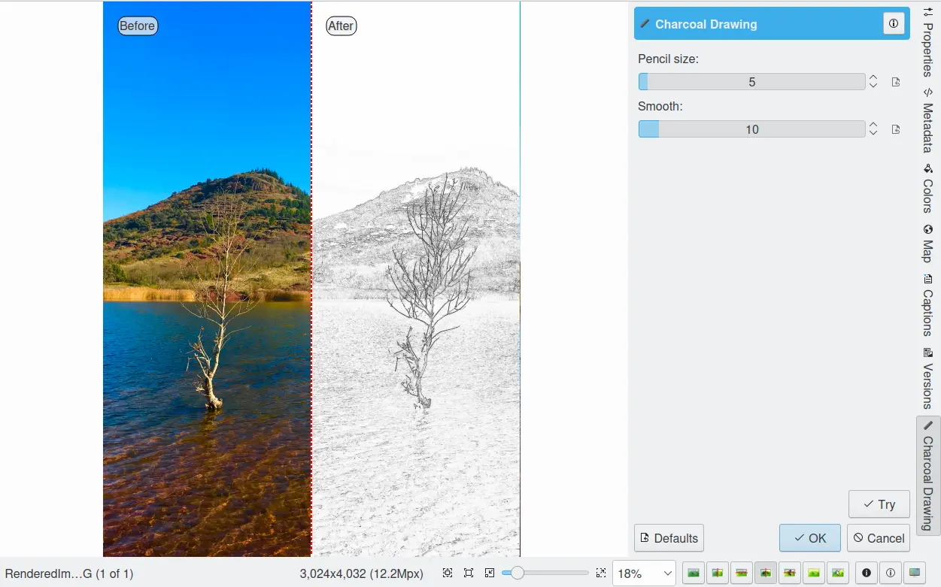Toggle the color managed view button
941x587 pixels.
pos(914,573)
